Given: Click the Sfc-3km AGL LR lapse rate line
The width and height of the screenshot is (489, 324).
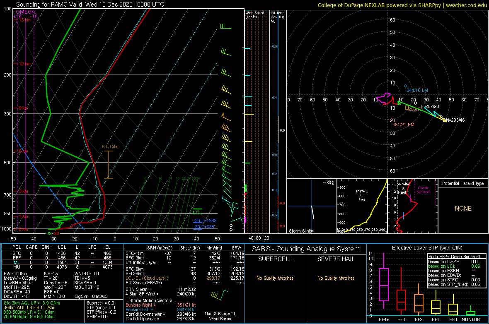Looking at the screenshot, I should click(x=32, y=303).
